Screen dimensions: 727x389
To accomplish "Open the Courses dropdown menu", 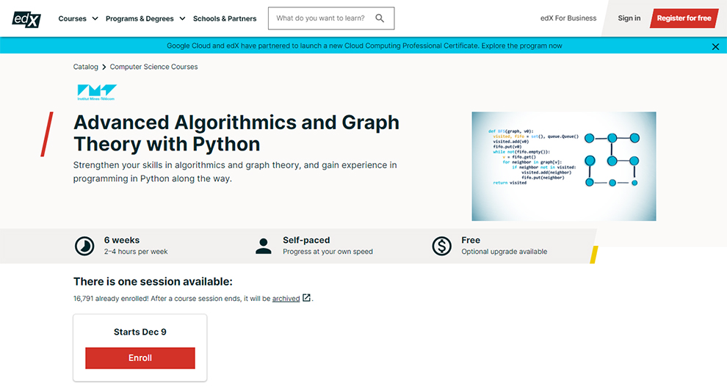I will (78, 18).
